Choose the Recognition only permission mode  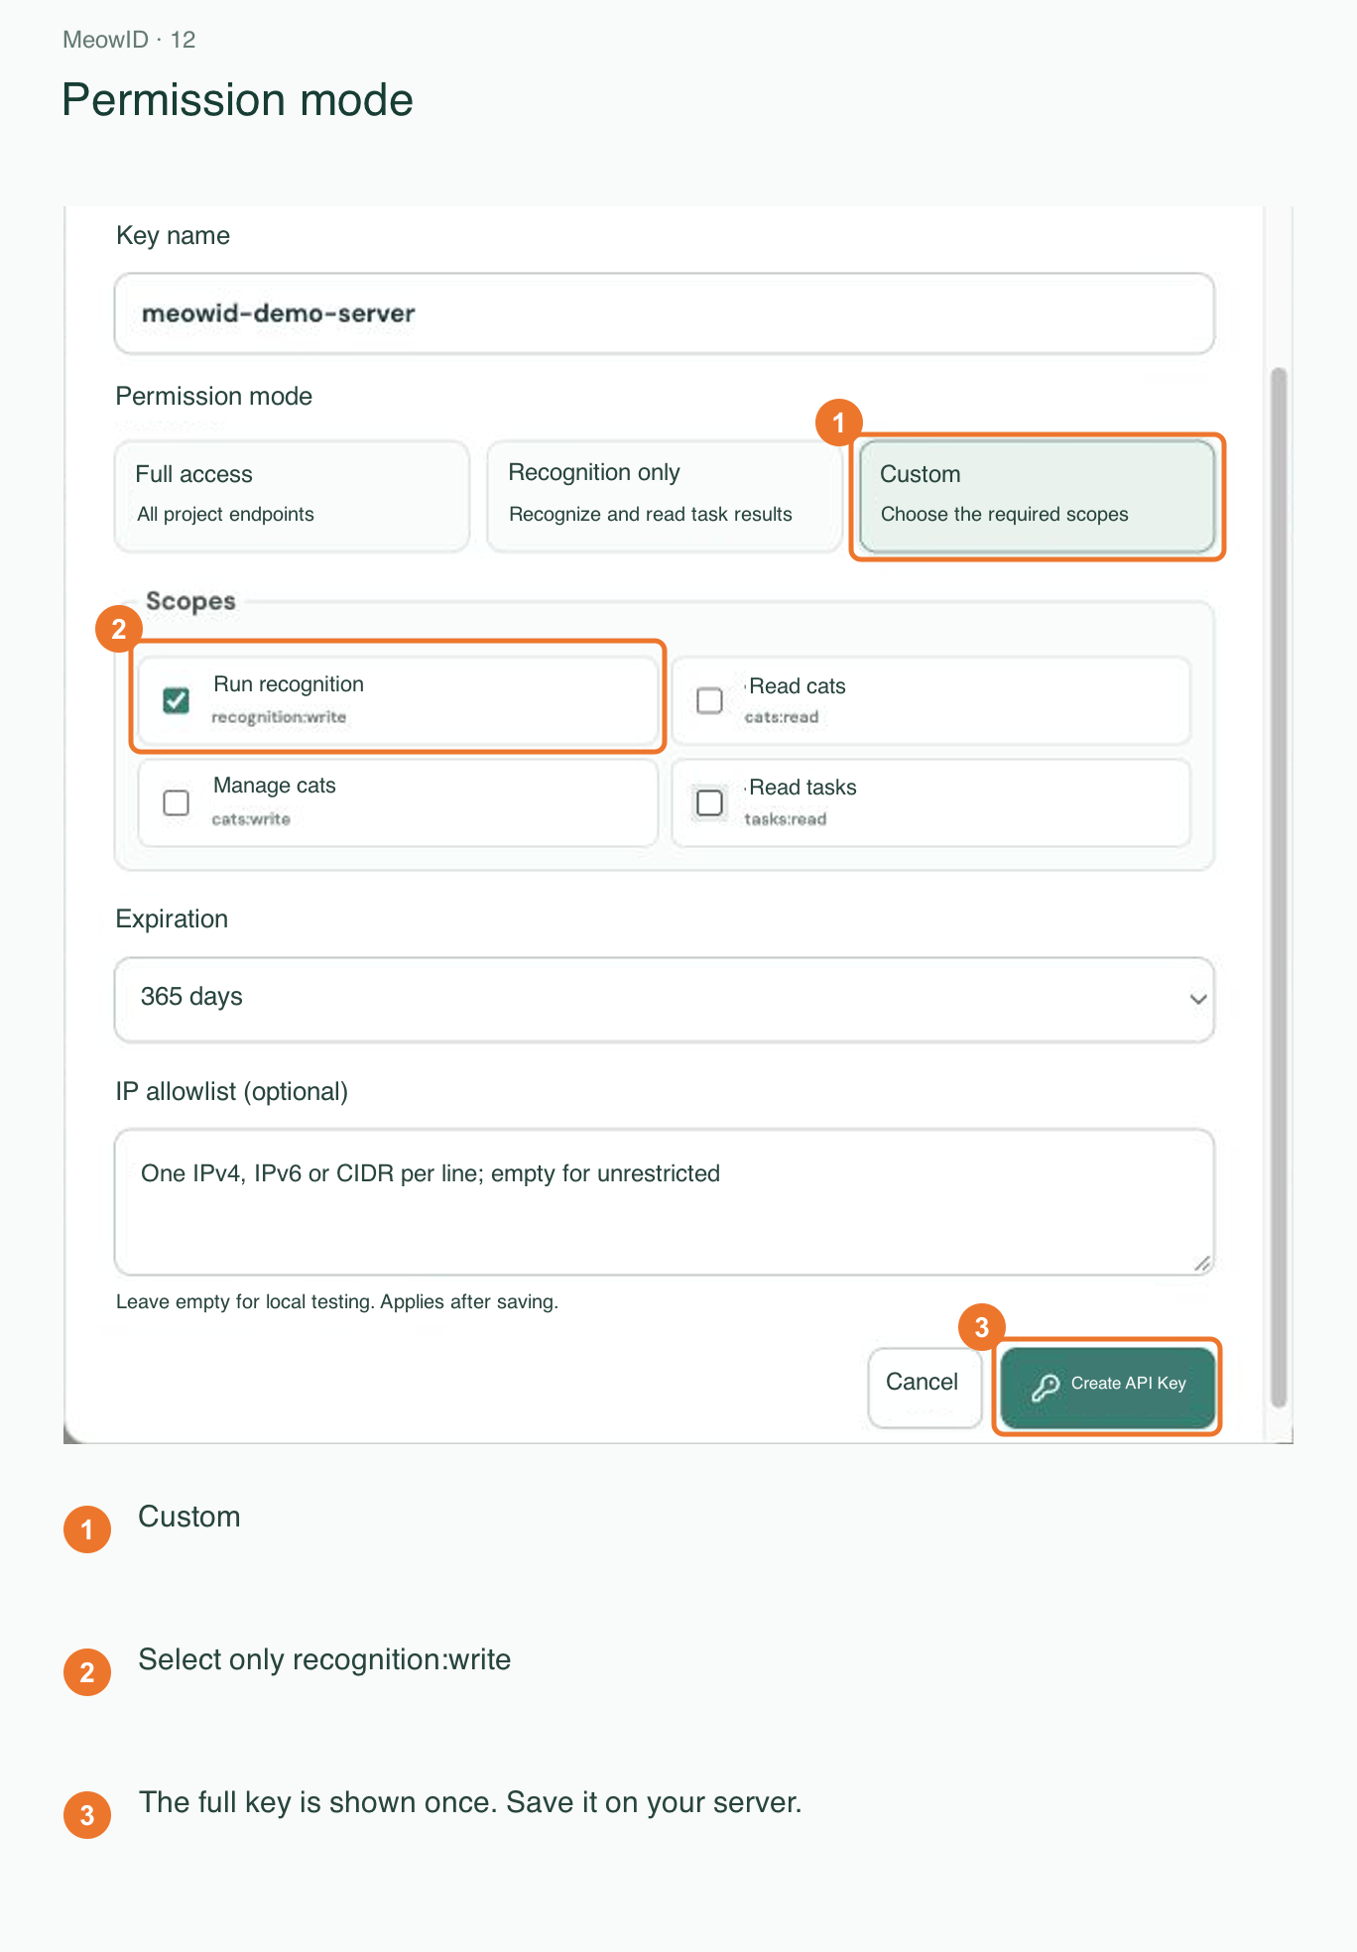pos(664,496)
